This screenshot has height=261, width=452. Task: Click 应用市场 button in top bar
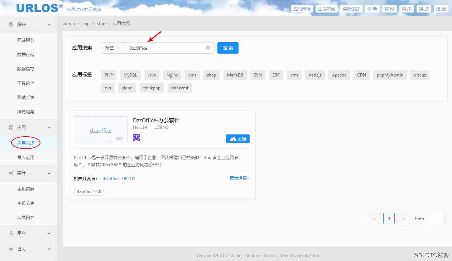point(302,9)
